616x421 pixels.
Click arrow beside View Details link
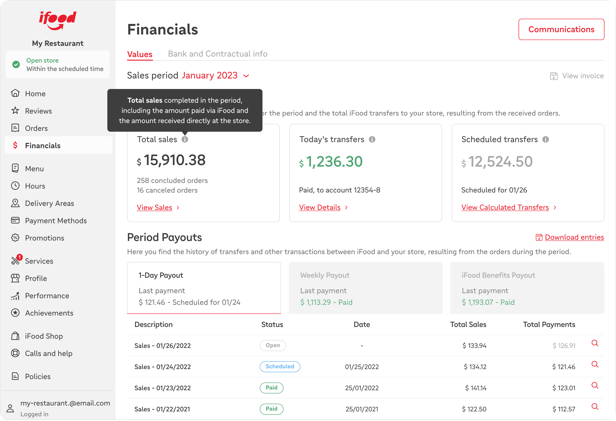[x=346, y=208]
